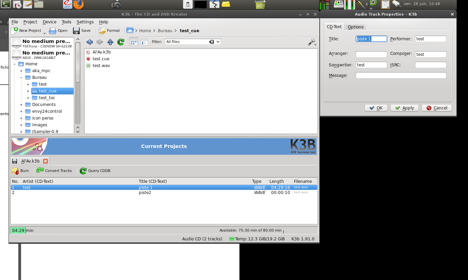Screen dimensions: 468x280
Task: Click the test.wav audio file icon
Action: (x=88, y=66)
